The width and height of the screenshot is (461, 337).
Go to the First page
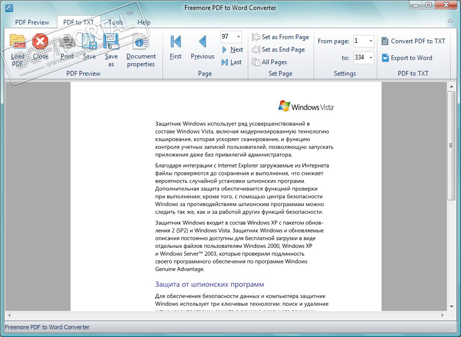[x=176, y=47]
